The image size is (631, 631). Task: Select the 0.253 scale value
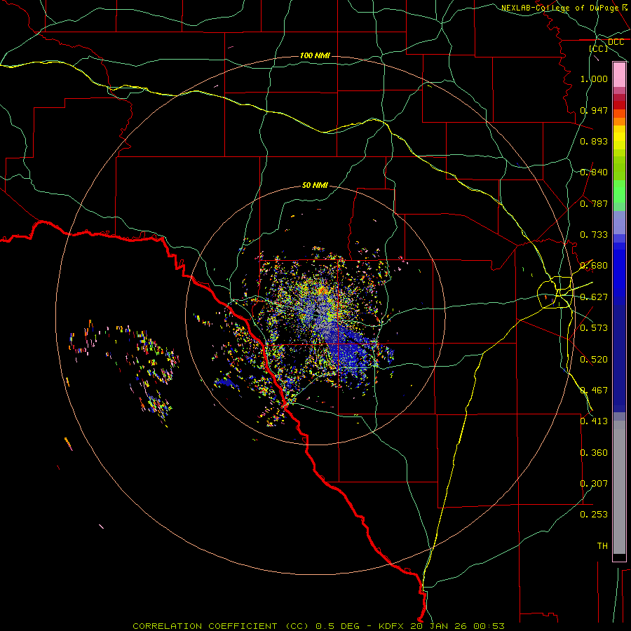594,515
